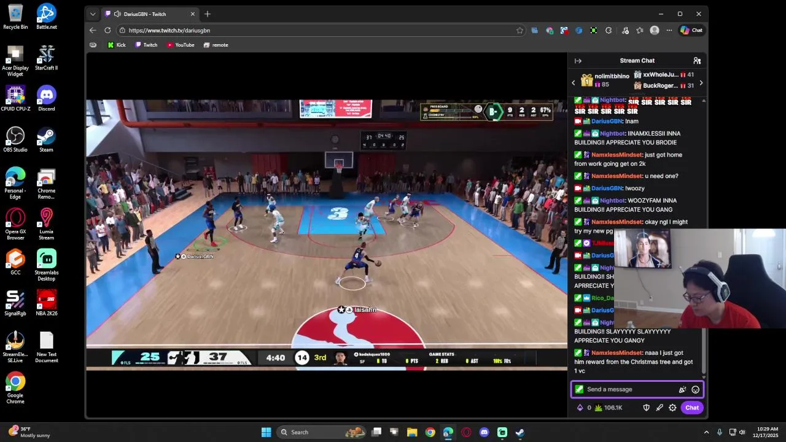Open Copilot Chat button in toolbar
The width and height of the screenshot is (786, 442).
pyautogui.click(x=691, y=30)
